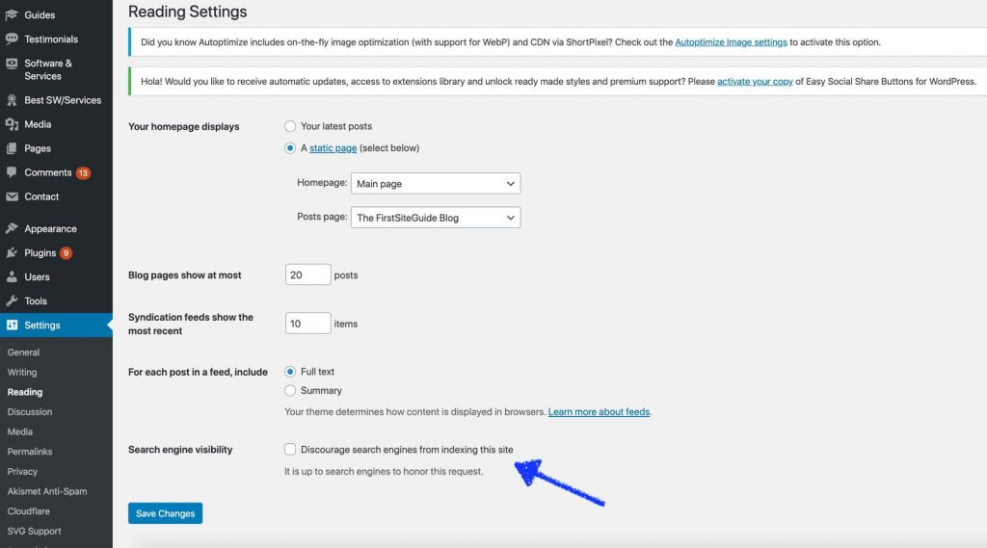
Task: Click the Software & Services icon
Action: click(x=12, y=64)
